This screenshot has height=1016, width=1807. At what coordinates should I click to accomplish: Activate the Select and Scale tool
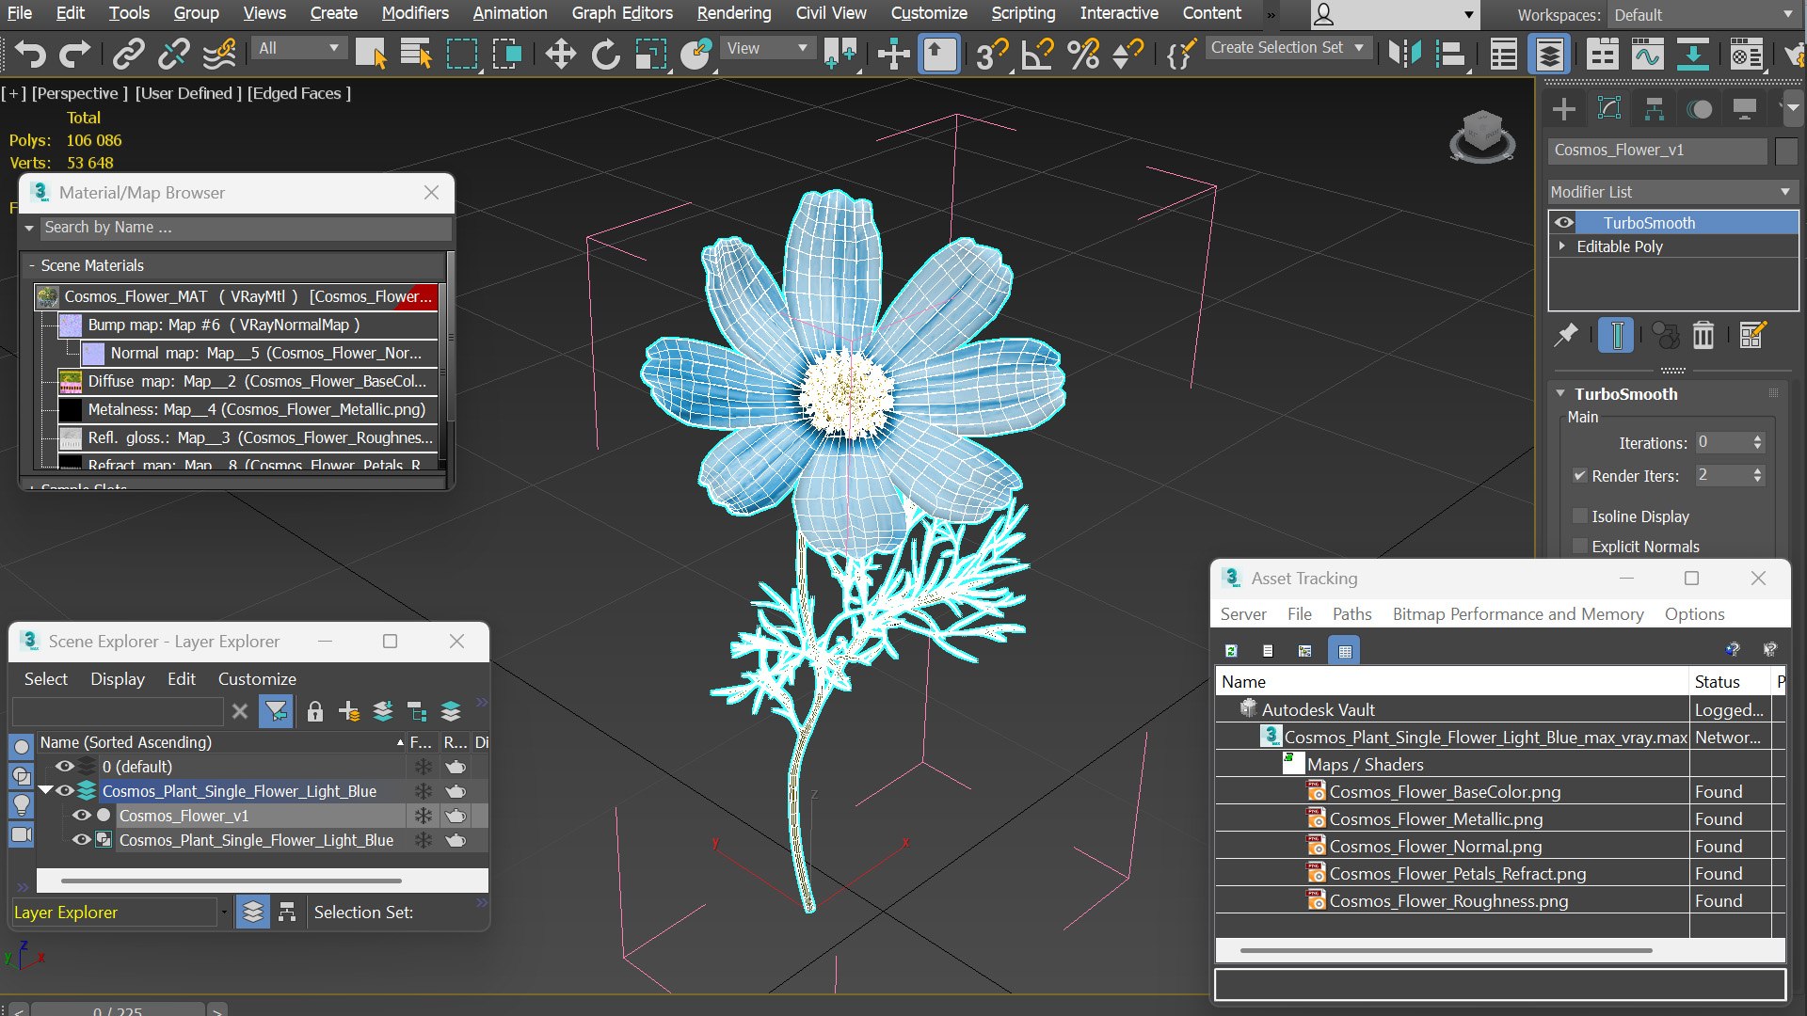[x=650, y=54]
